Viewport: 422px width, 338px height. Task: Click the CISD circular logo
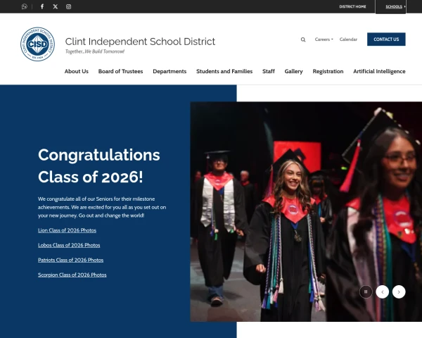(38, 44)
